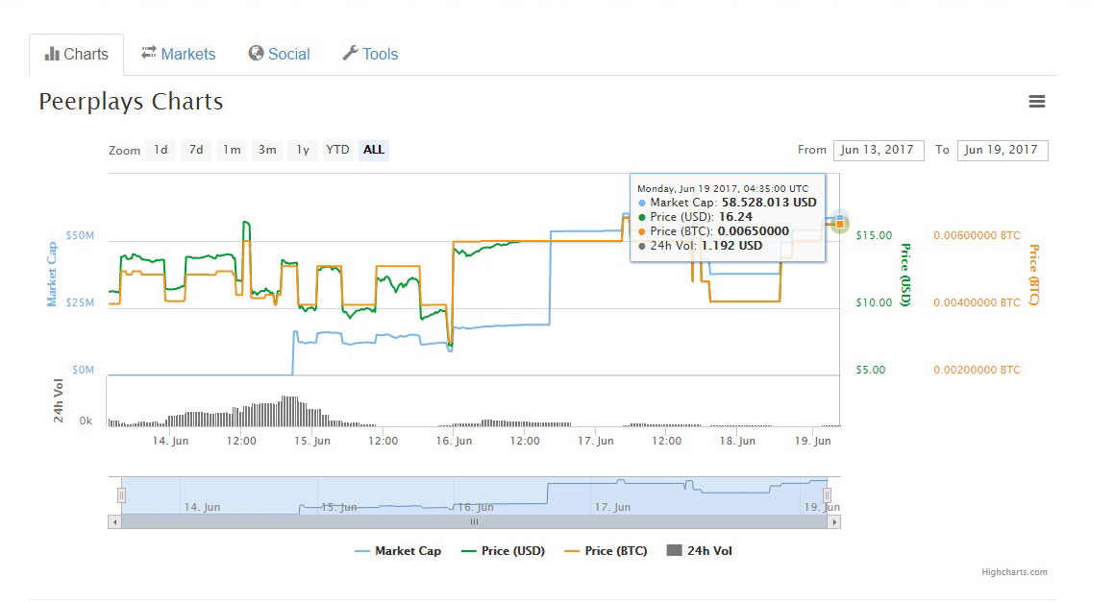The width and height of the screenshot is (1114, 602).
Task: Click the 0.00200000 BTC axis label
Action: 977,370
